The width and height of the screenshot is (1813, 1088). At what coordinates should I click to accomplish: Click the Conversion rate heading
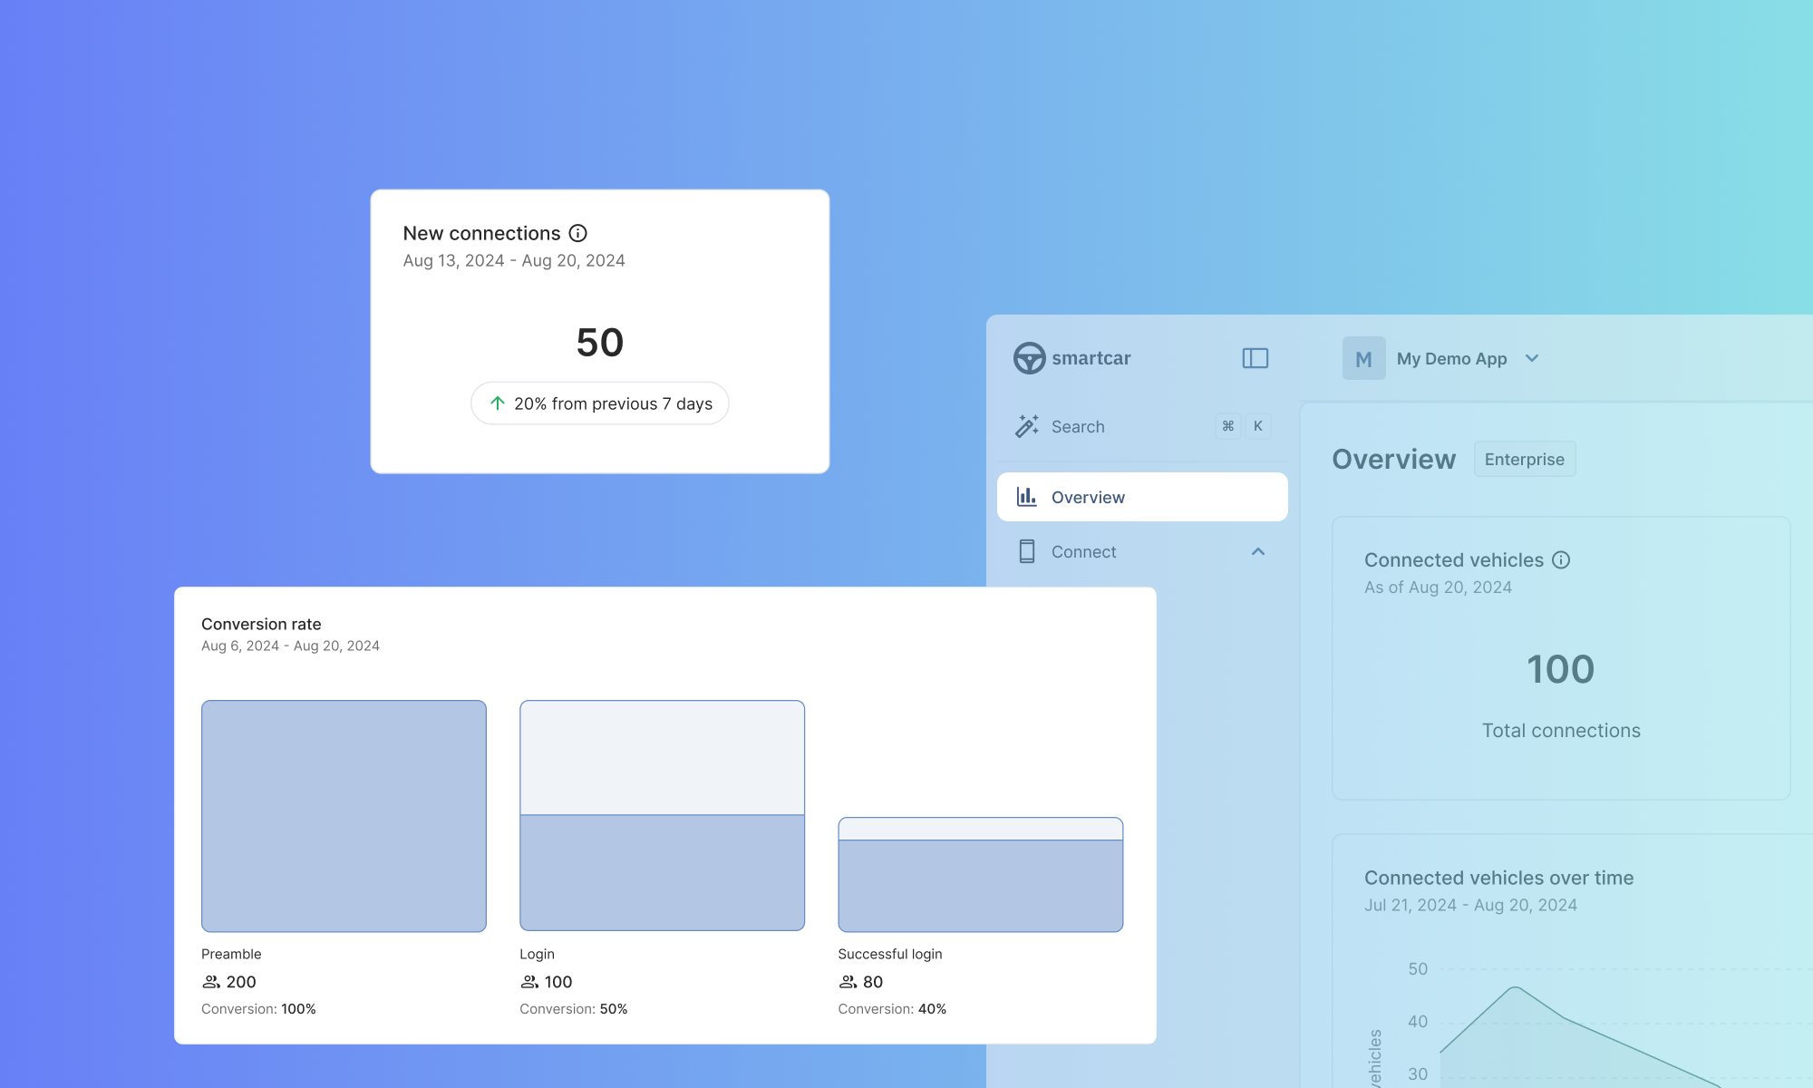pos(261,624)
